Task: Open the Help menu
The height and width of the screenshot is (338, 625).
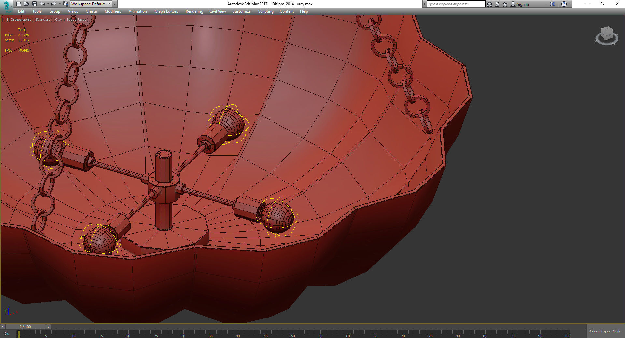Action: tap(304, 11)
